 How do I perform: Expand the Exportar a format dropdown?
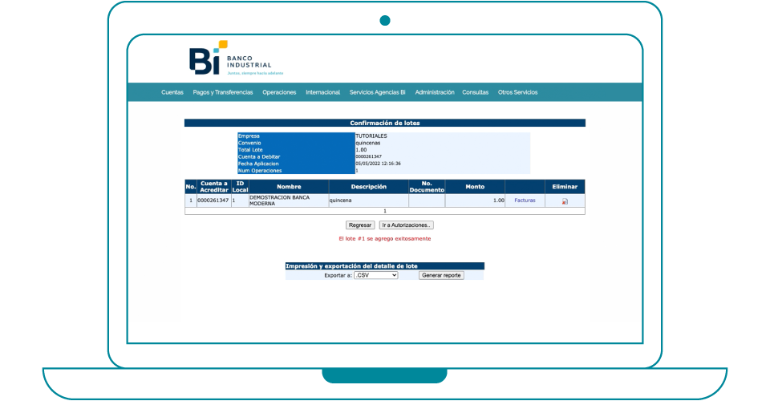point(376,275)
